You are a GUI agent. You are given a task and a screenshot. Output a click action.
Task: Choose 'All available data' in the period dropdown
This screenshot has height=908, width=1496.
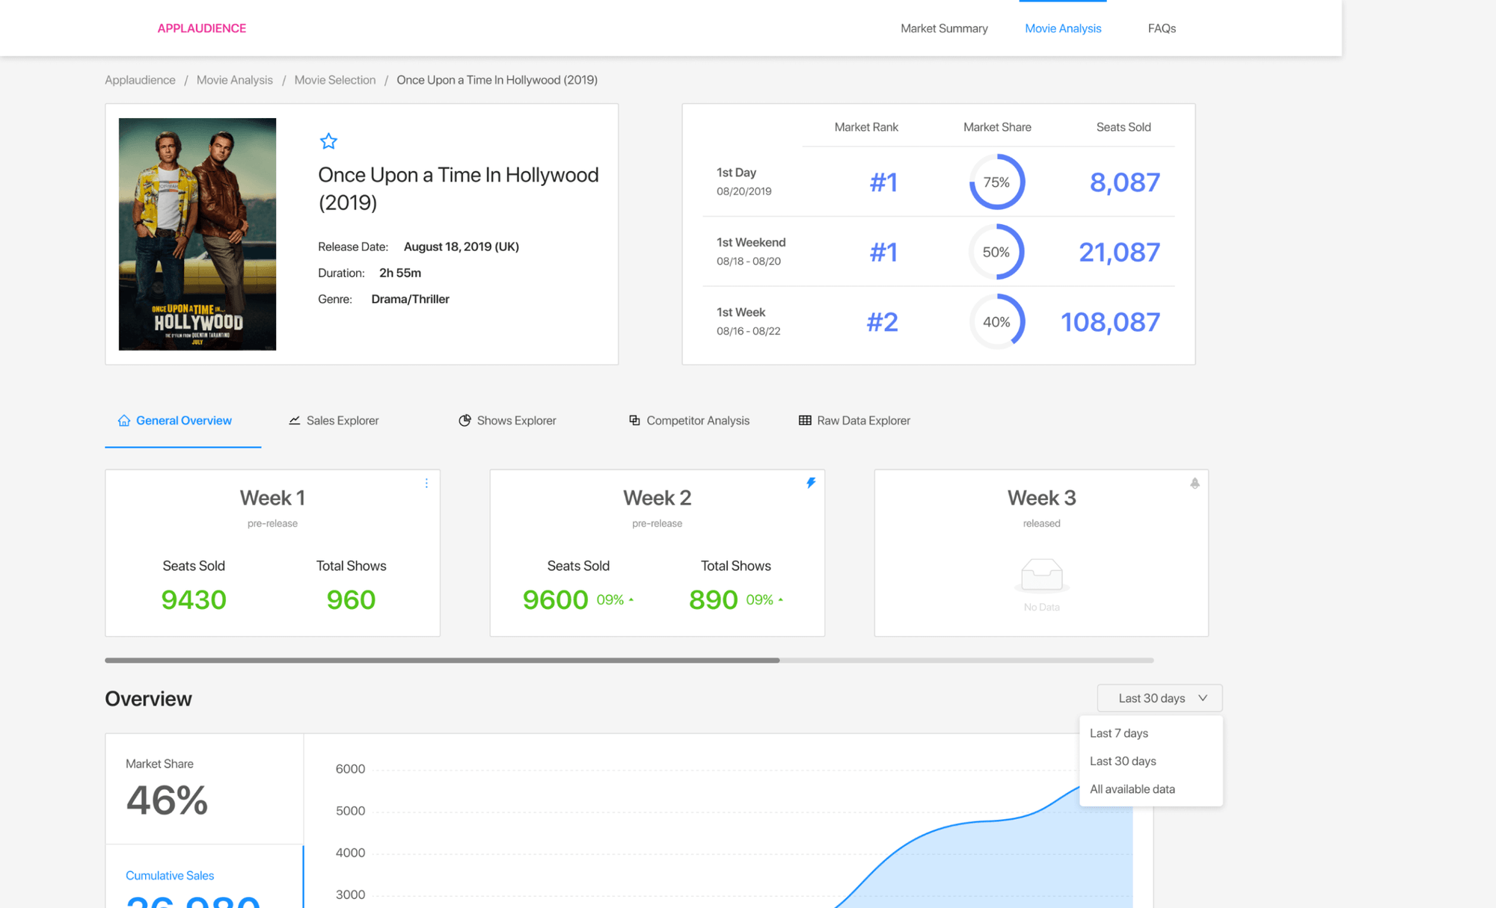[1132, 788]
